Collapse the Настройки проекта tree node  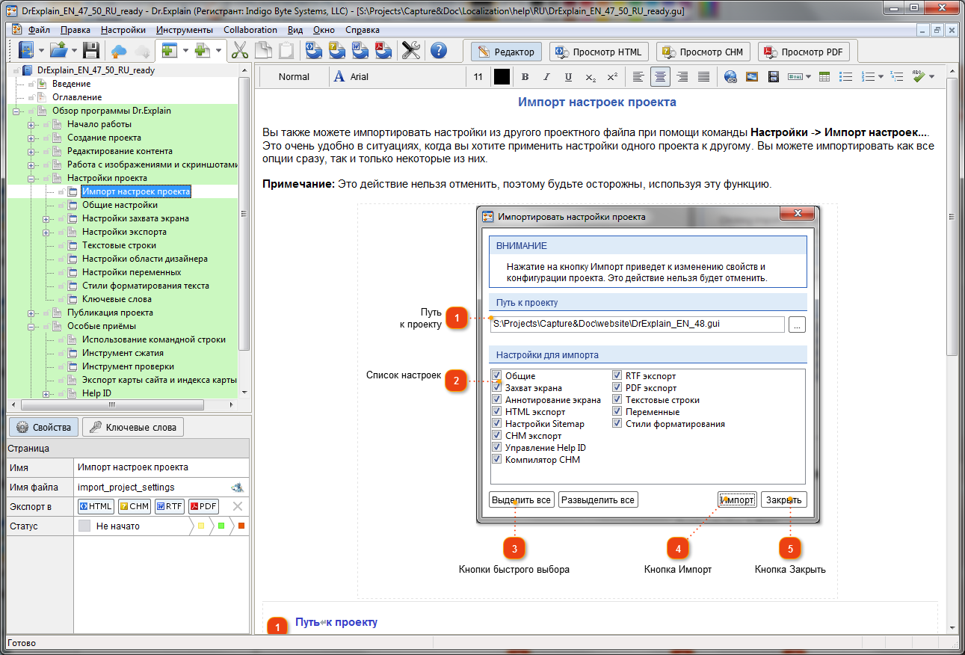[x=31, y=178]
